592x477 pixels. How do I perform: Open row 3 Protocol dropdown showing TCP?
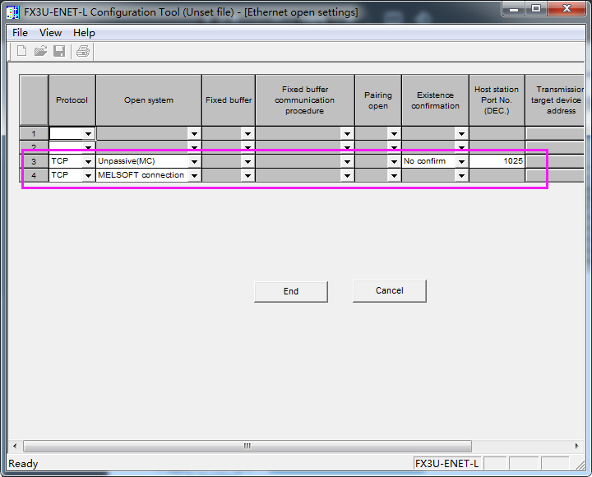pos(88,161)
